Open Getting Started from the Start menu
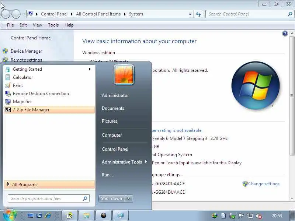 point(49,69)
